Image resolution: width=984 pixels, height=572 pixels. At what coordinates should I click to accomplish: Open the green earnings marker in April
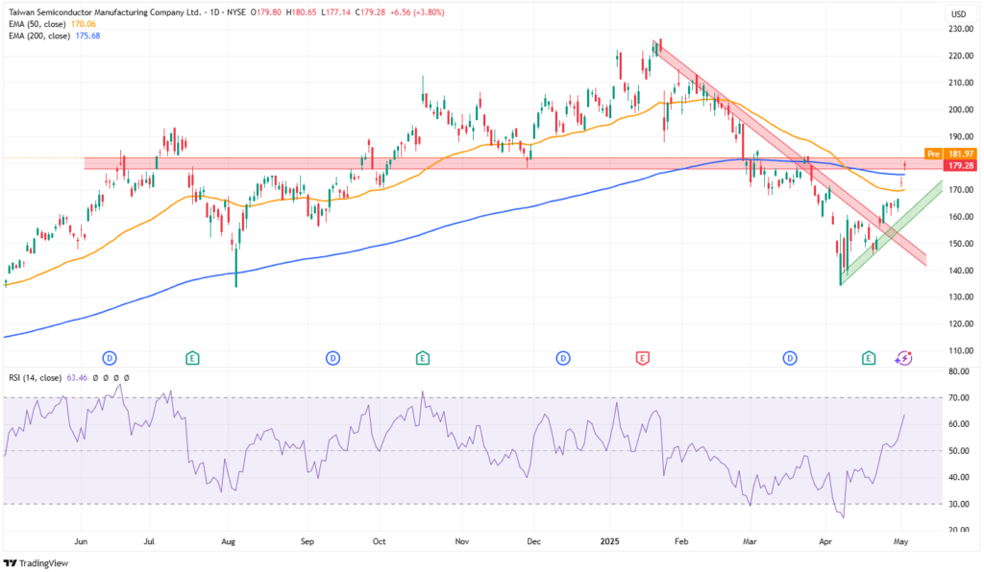pos(869,358)
